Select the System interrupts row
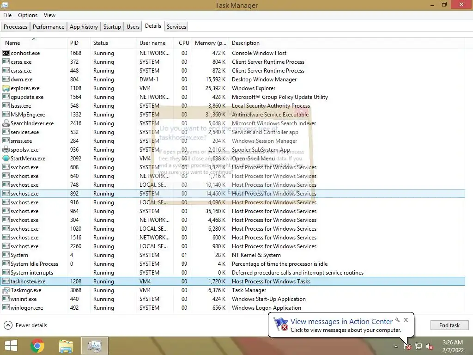473x355 pixels. click(233, 273)
